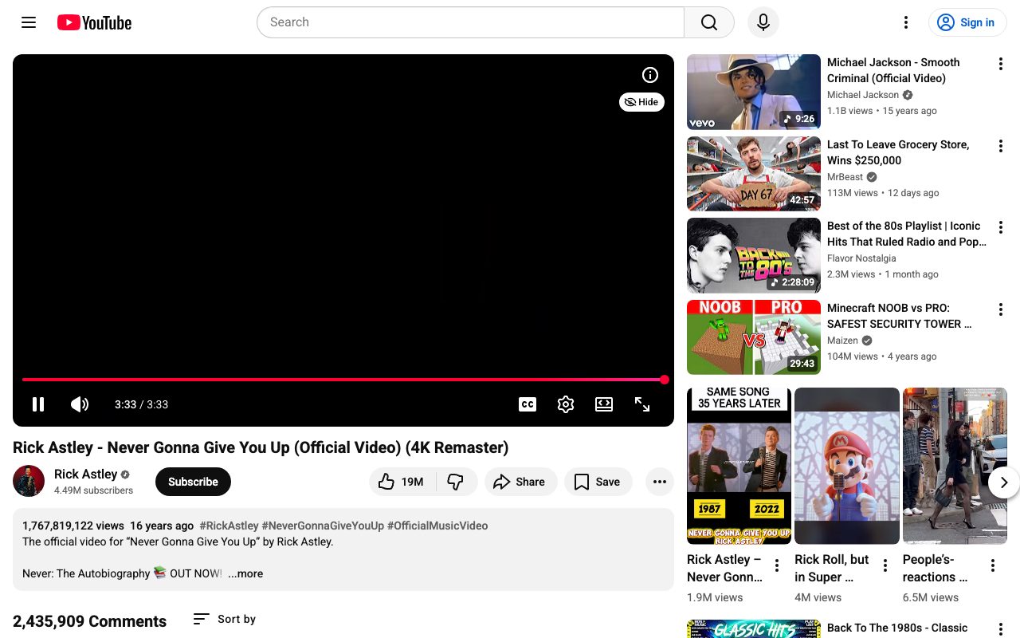This screenshot has width=1020, height=638.
Task: Open Same Song 35 Years Later short
Action: [739, 466]
